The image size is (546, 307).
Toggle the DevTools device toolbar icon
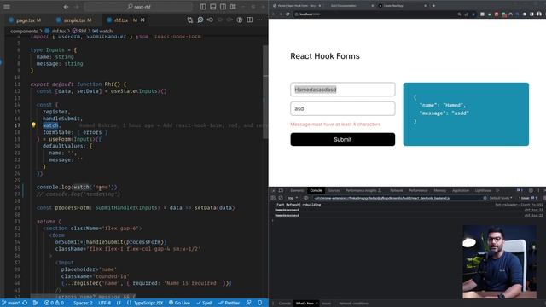pos(281,190)
